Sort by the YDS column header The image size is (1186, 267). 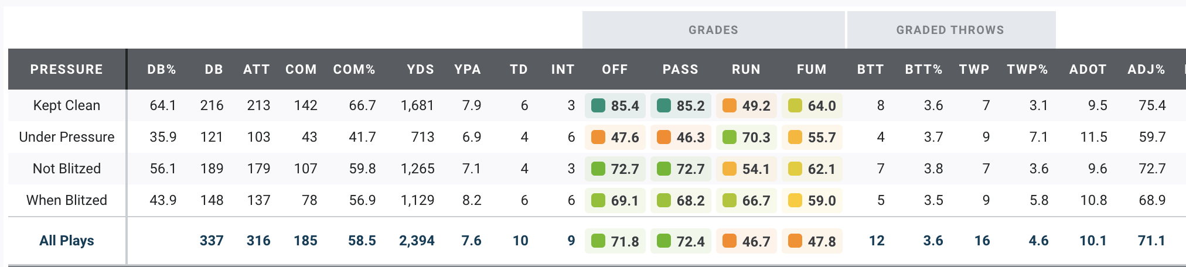[x=421, y=69]
